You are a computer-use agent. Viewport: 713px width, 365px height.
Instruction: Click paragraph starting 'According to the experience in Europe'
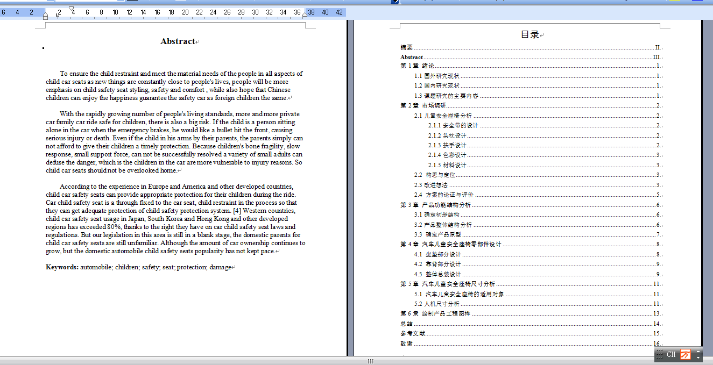point(175,219)
